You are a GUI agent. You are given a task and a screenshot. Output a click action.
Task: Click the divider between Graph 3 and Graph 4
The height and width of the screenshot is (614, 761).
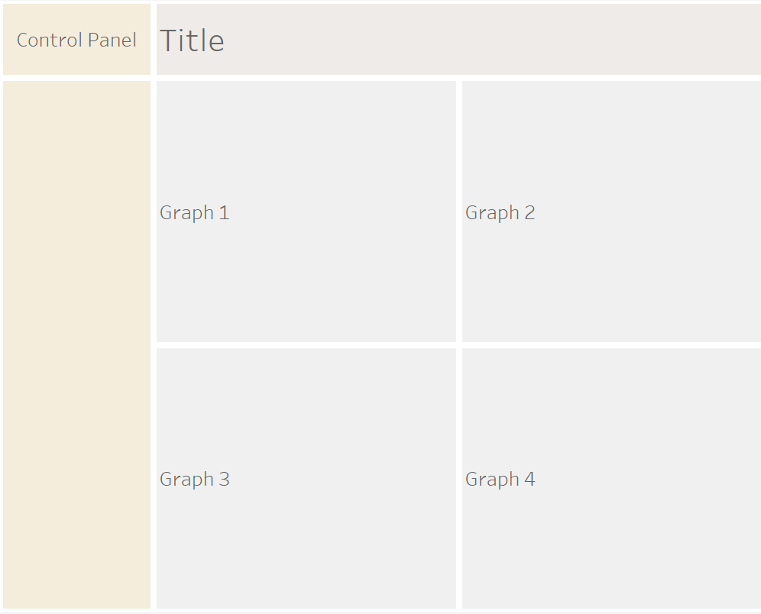coord(459,479)
